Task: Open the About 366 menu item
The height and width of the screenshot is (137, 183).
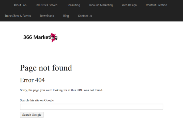Action: tap(20, 5)
